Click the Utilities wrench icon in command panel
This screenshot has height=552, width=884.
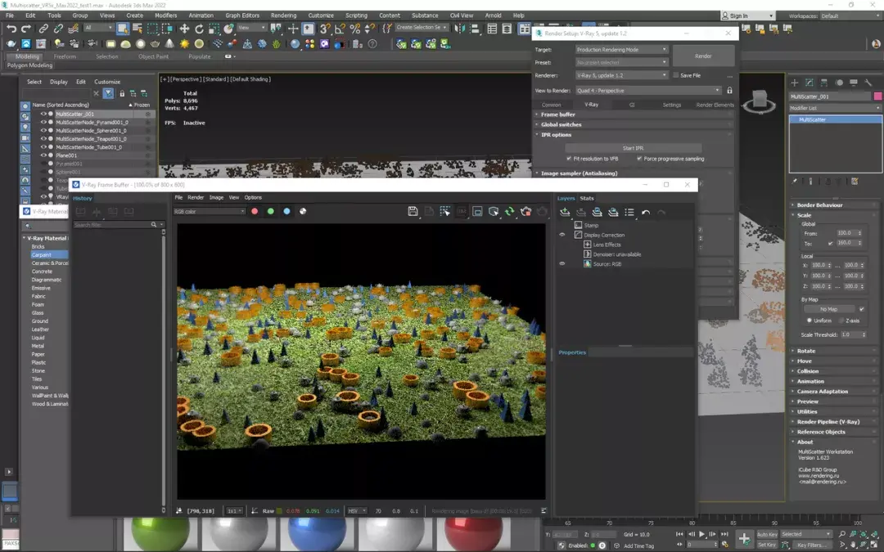868,83
